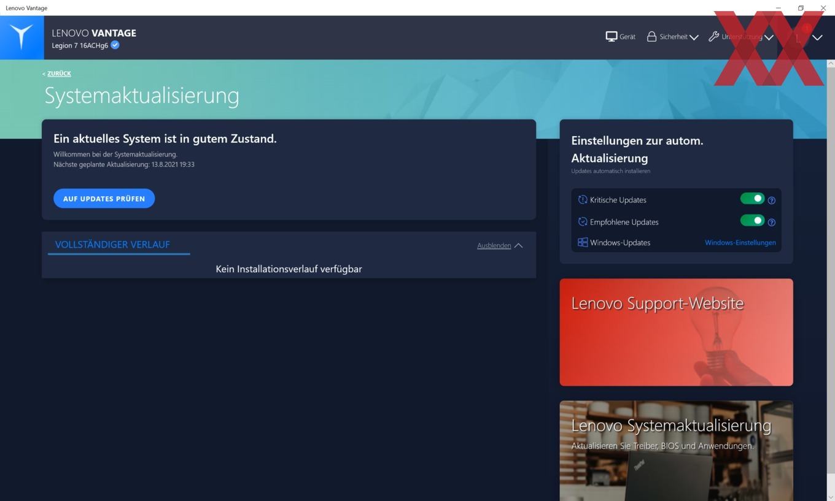Screen dimensions: 835x501
Task: Click the Nächste geplante Aktualisierung date text
Action: [x=124, y=164]
